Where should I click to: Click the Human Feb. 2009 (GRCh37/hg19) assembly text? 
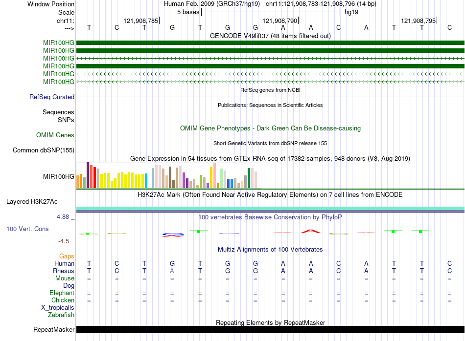pyautogui.click(x=212, y=4)
